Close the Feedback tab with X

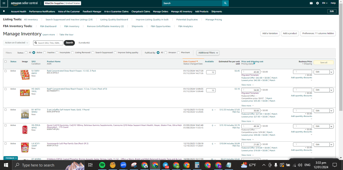(x=16, y=158)
